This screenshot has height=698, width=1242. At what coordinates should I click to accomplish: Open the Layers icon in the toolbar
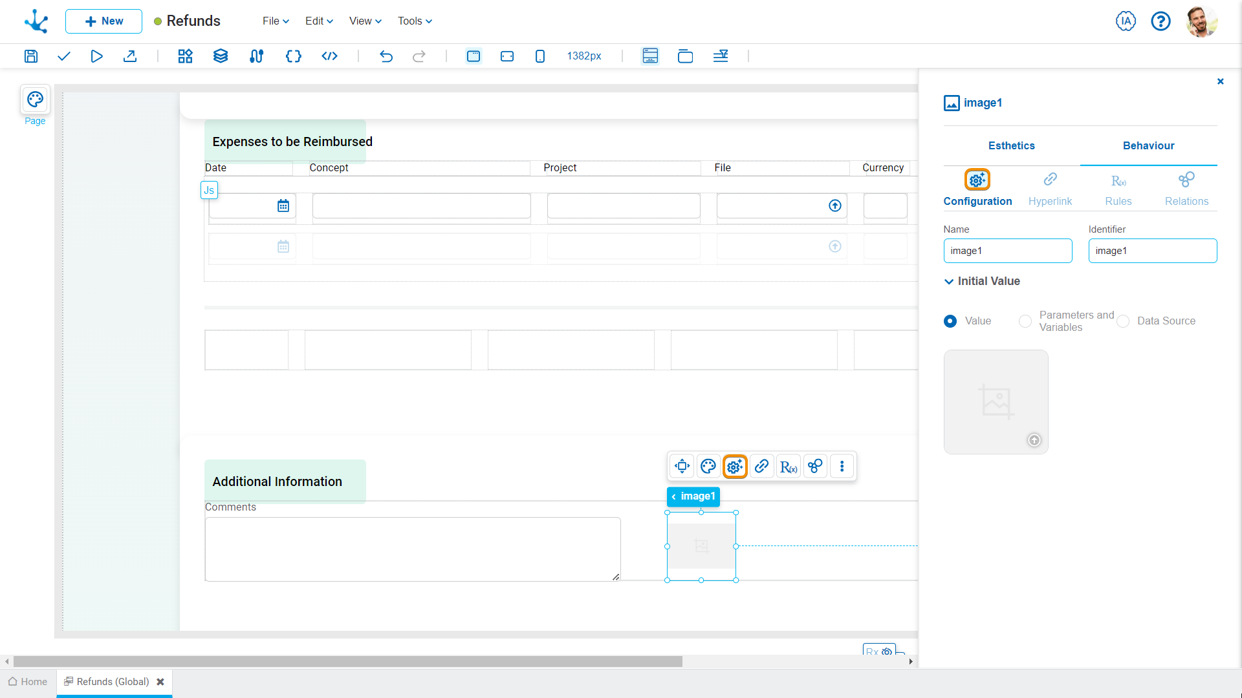coord(220,56)
